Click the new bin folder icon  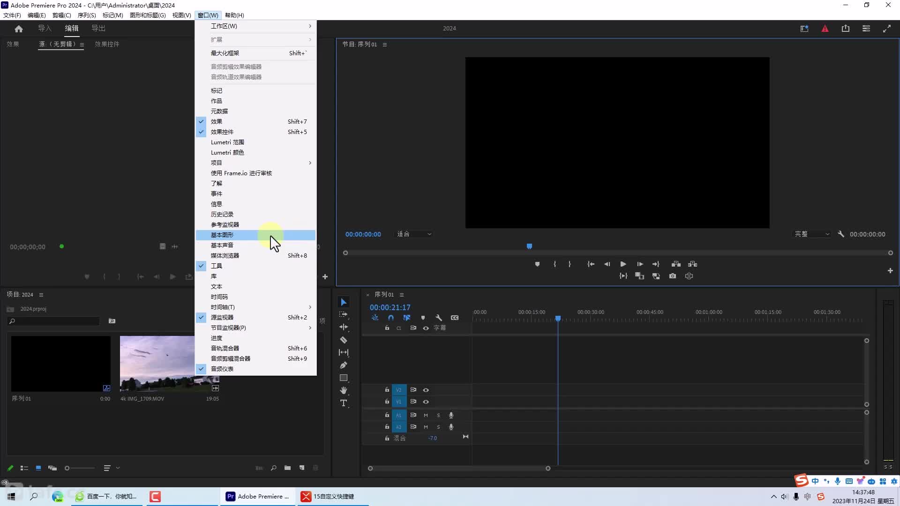287,468
